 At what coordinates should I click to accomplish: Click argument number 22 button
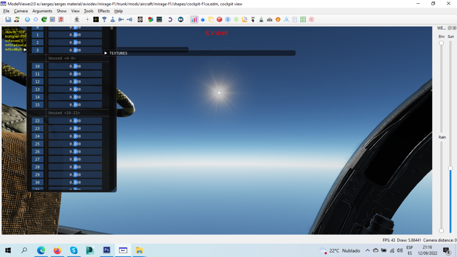click(x=37, y=121)
